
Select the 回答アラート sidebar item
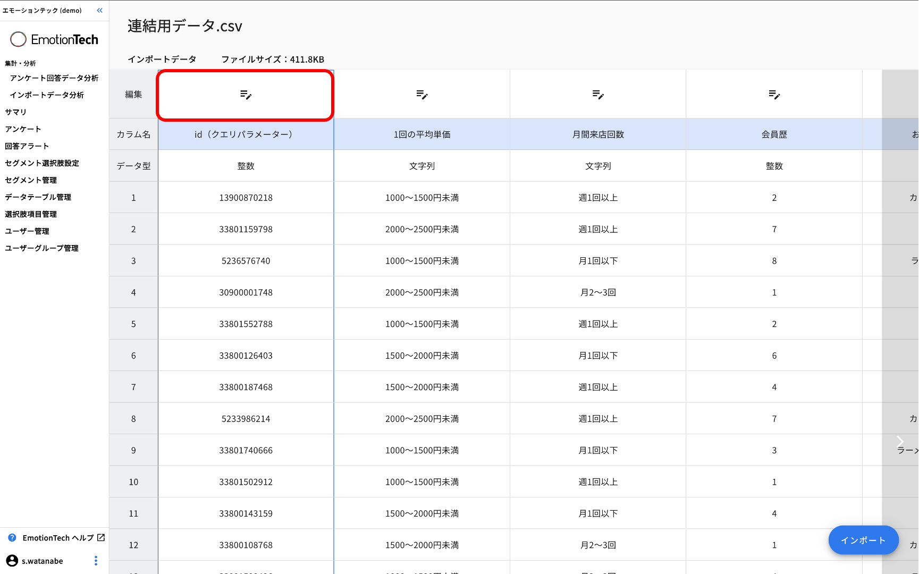27,146
